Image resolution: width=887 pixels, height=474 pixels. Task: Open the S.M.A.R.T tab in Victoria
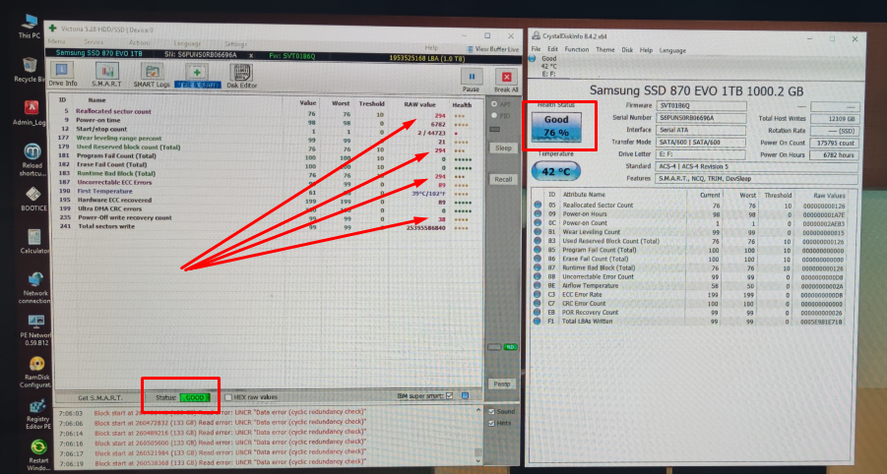coord(106,74)
